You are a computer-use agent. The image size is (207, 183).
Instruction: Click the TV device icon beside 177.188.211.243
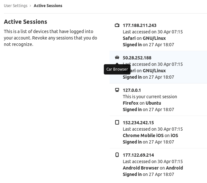coord(117,25)
